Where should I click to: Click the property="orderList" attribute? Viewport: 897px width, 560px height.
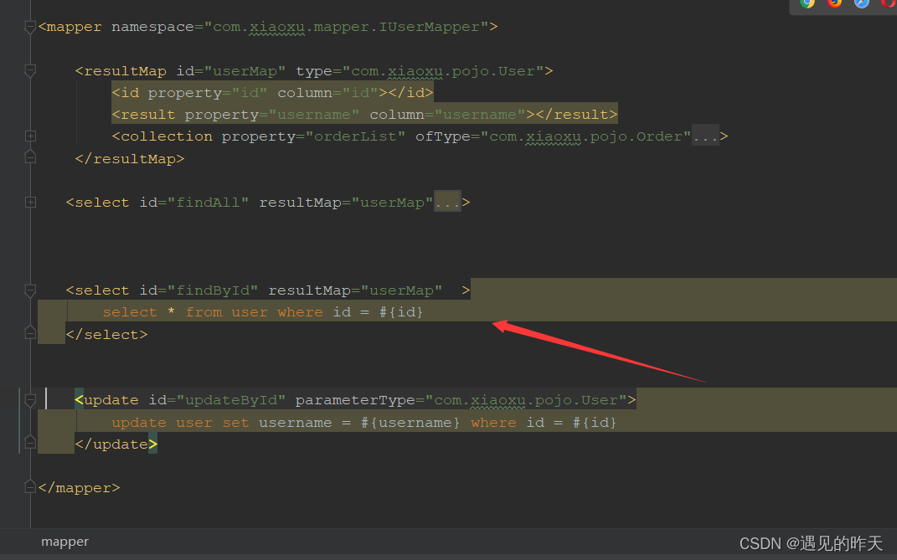coord(313,136)
